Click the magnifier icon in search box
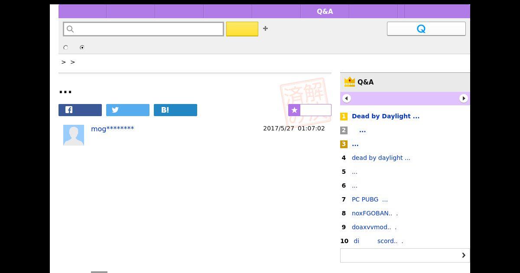Image resolution: width=520 pixels, height=273 pixels. 71,29
